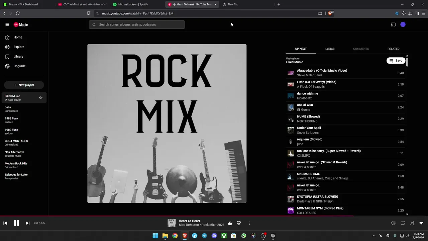Image resolution: width=428 pixels, height=241 pixels.
Task: Seek on the song progress bar
Action: point(214,216)
